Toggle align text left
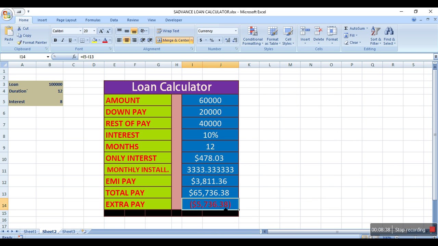Screen dimensions: 438x246 [119, 40]
